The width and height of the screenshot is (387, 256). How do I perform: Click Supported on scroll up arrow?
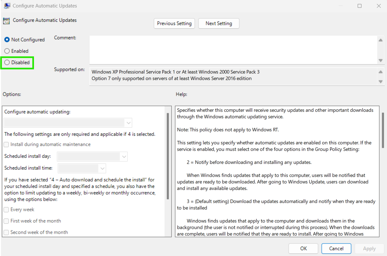[380, 72]
